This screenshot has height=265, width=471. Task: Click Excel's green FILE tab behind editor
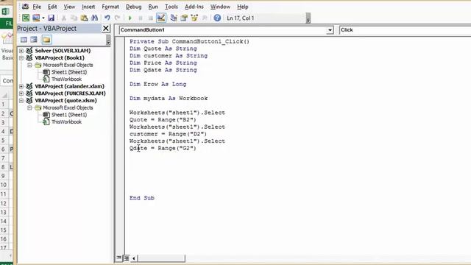coord(7,24)
